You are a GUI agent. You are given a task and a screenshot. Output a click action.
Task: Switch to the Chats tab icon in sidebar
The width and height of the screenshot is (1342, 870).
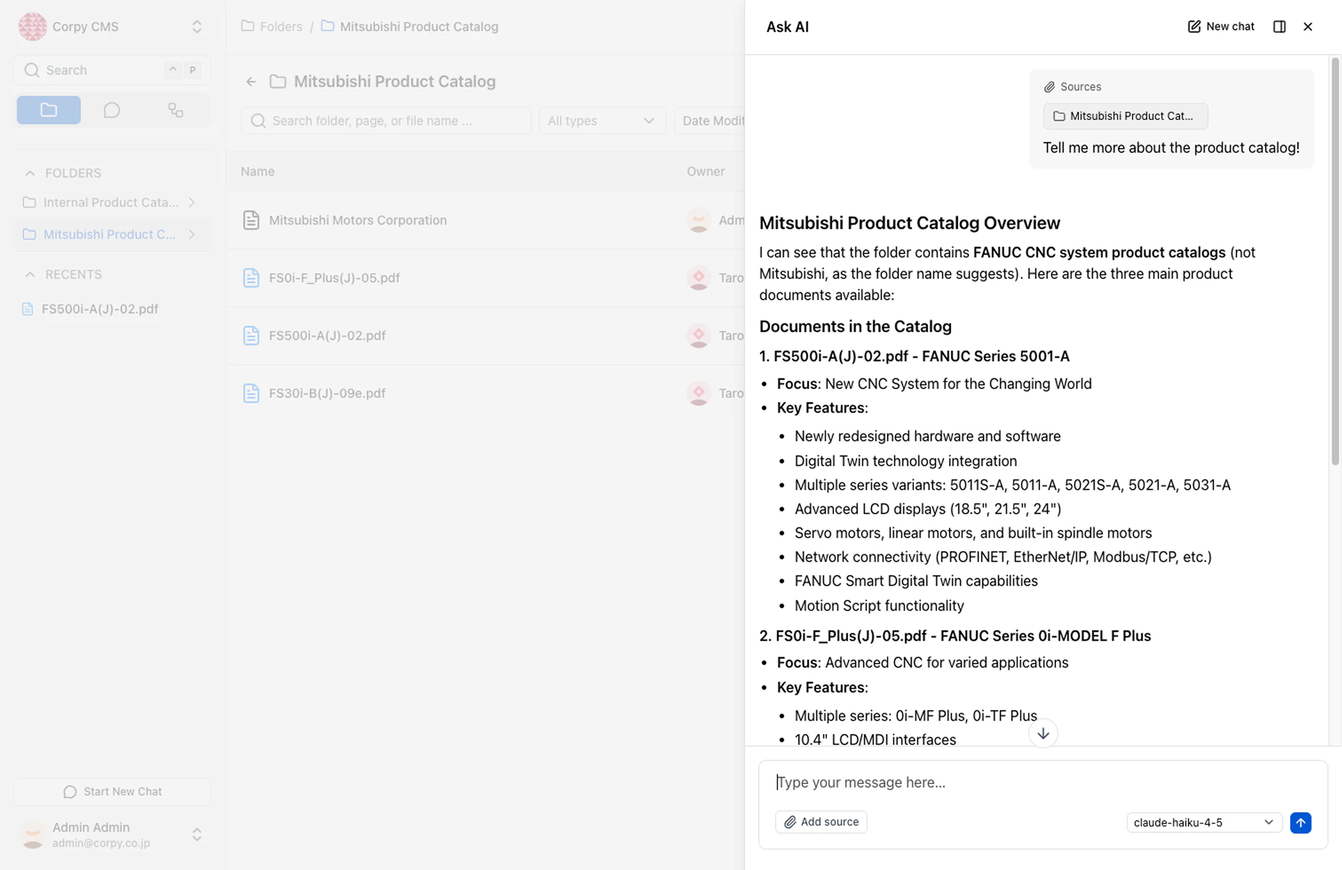(x=111, y=110)
